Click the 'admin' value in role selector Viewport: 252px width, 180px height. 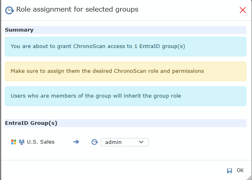tap(114, 142)
